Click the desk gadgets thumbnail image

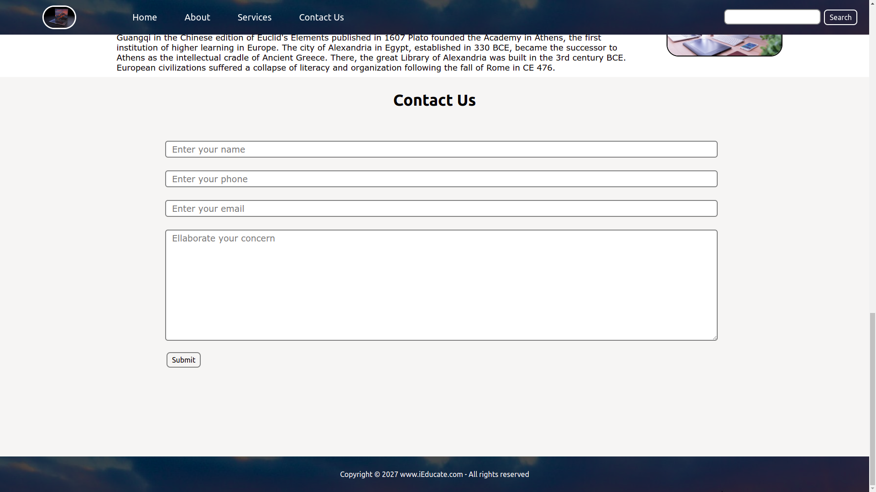(724, 45)
